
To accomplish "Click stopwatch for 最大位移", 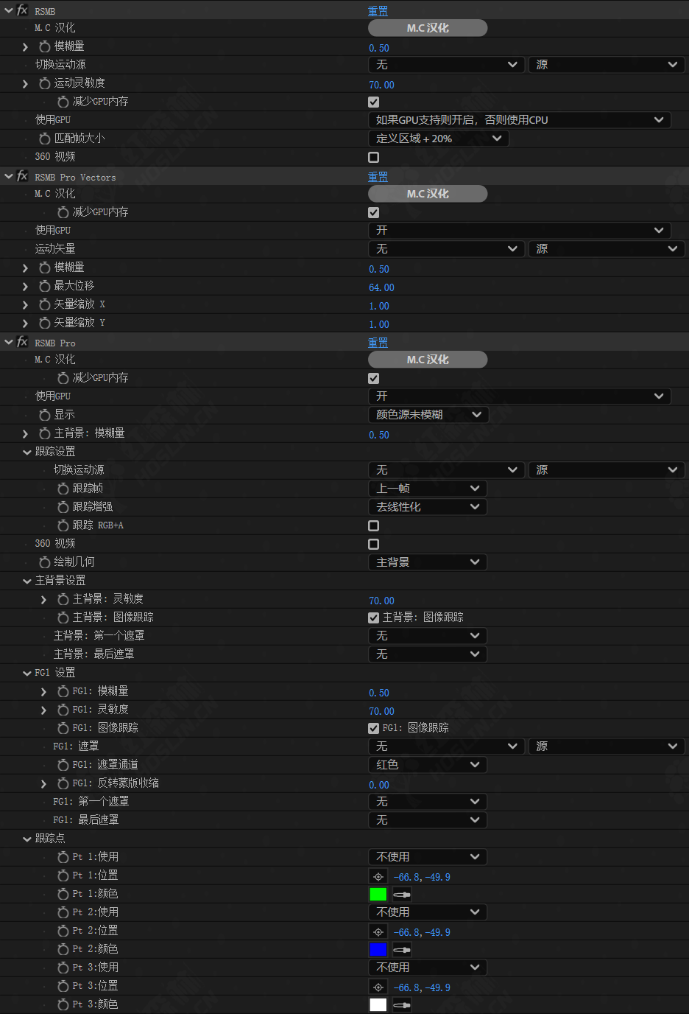I will coord(45,286).
